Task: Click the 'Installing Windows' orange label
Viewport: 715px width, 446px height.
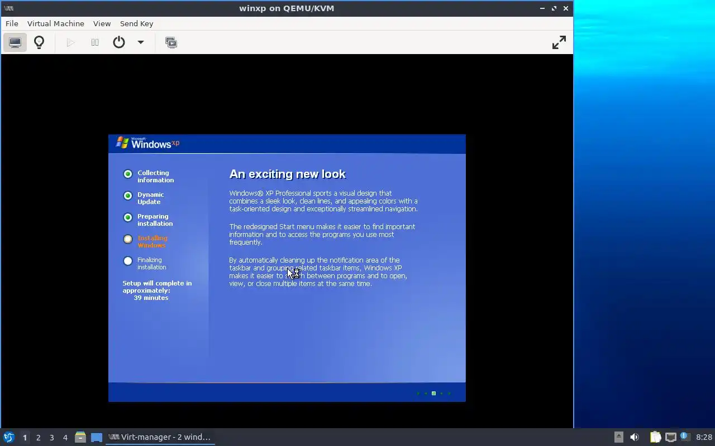Action: 152,241
